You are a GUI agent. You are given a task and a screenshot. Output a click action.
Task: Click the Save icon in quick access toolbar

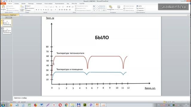[x=4, y=1]
